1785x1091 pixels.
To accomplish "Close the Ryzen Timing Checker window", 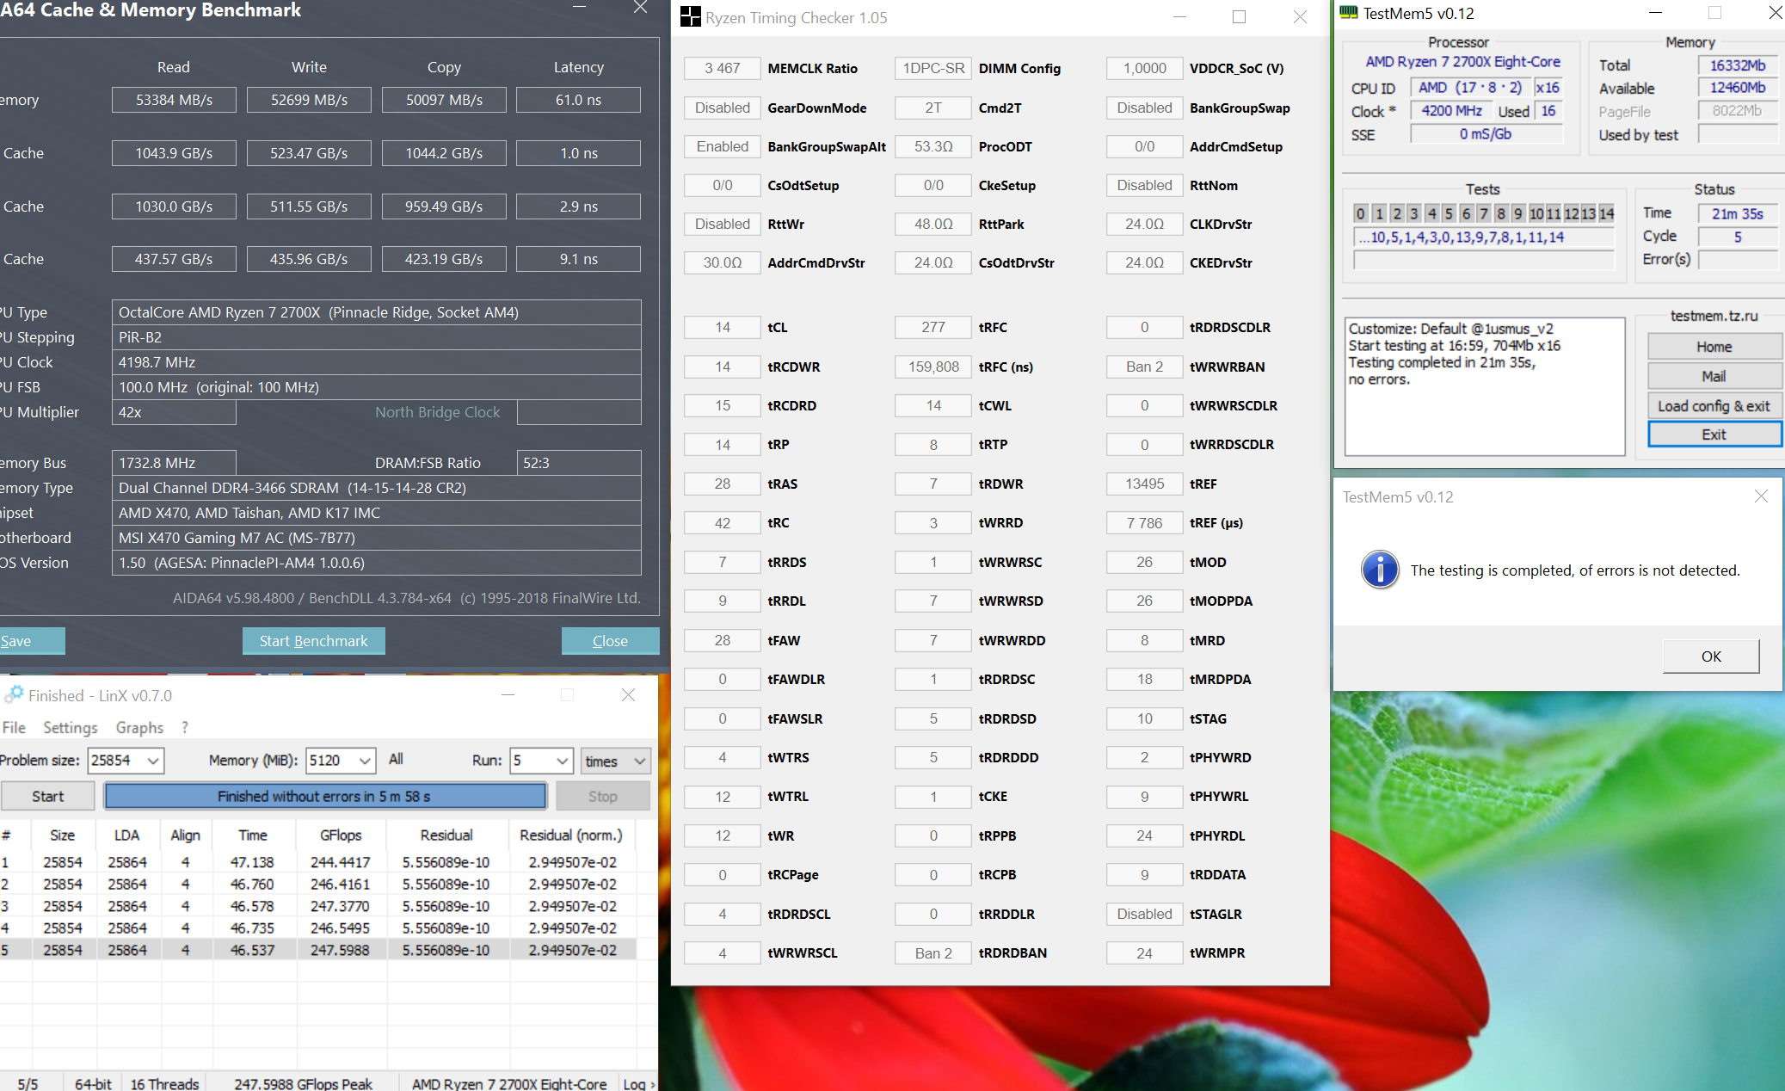I will coord(1300,17).
